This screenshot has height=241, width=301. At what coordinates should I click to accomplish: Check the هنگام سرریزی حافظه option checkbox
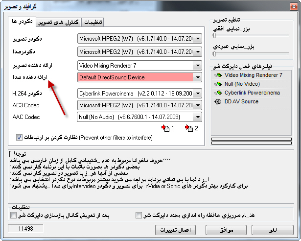pyautogui.click(x=139, y=216)
